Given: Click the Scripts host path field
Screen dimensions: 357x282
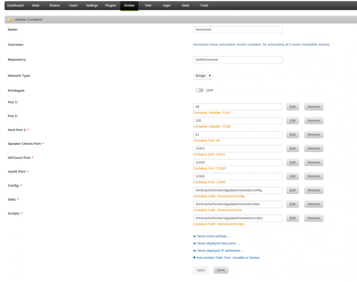Looking at the screenshot, I should (x=238, y=218).
